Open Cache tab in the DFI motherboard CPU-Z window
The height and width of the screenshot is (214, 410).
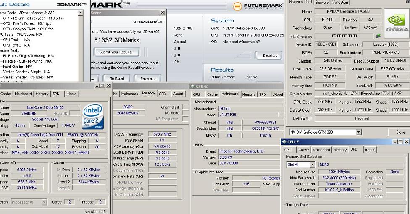(x=212, y=94)
